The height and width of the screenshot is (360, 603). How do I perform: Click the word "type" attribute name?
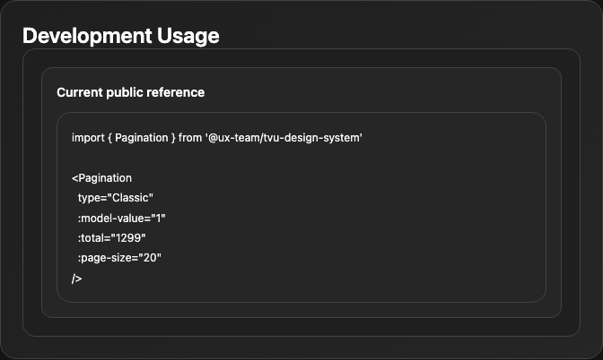coord(89,198)
